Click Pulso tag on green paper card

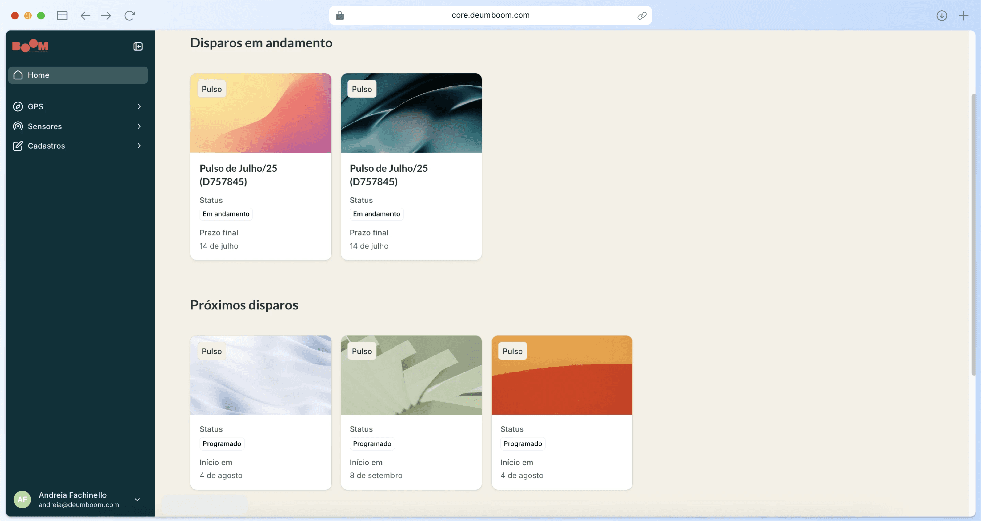(362, 351)
